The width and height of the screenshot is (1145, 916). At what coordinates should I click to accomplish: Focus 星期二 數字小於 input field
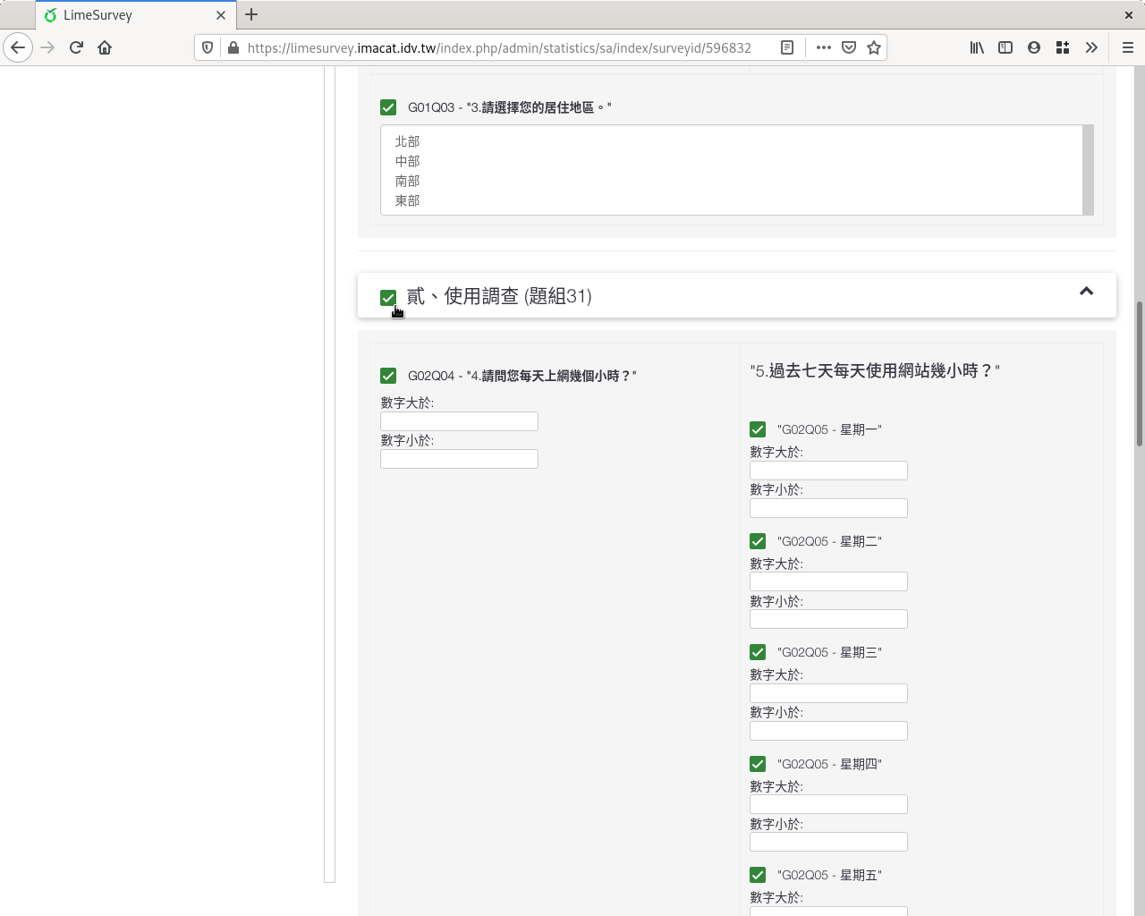828,619
